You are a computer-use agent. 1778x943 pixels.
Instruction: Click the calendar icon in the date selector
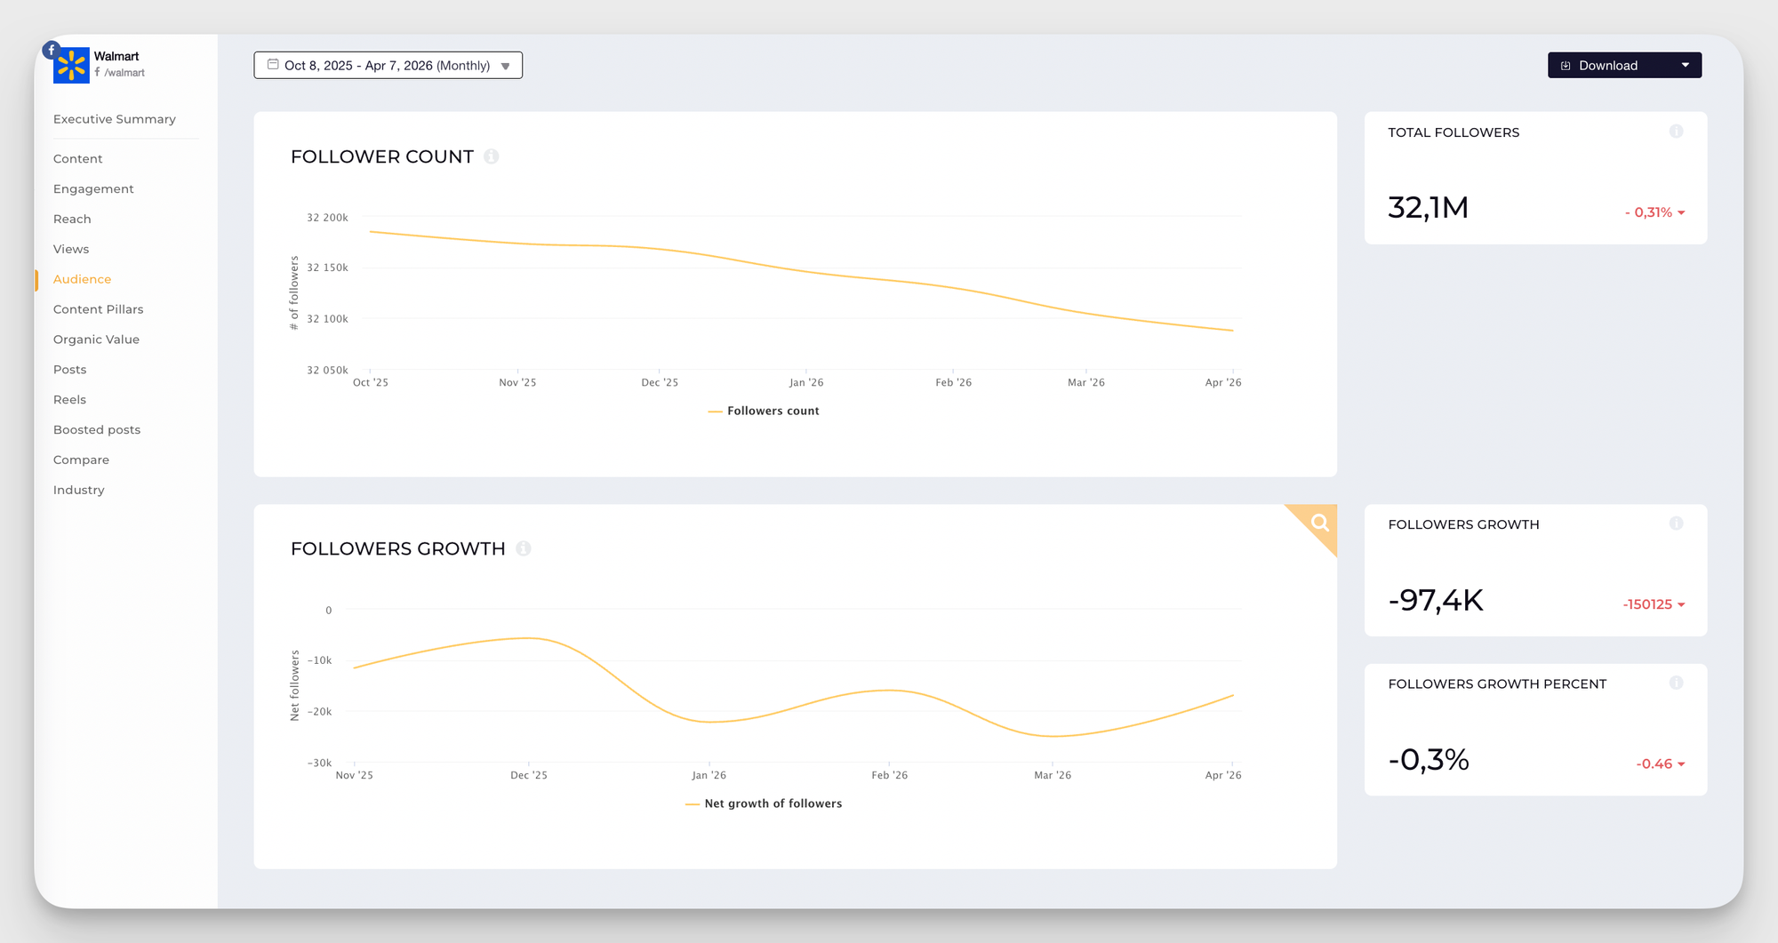[272, 64]
